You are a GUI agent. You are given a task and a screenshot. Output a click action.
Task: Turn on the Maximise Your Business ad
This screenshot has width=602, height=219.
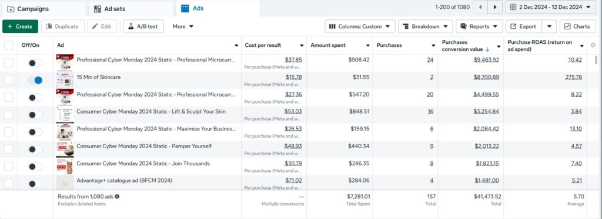tap(35, 132)
